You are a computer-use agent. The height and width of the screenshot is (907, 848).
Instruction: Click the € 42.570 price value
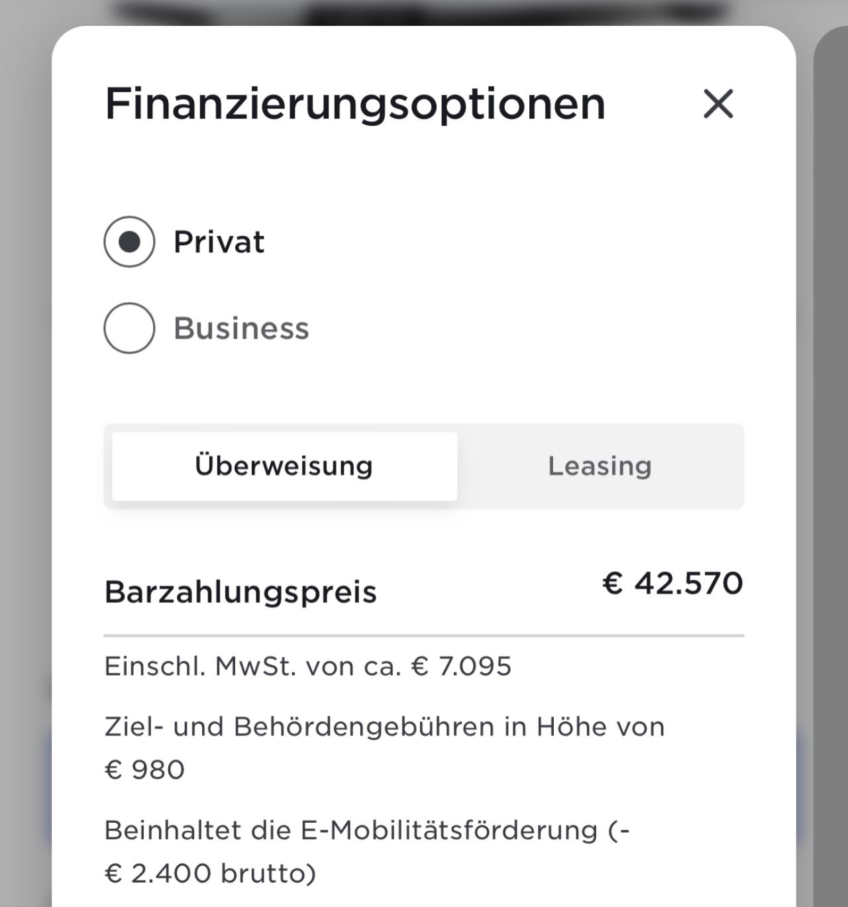(672, 584)
